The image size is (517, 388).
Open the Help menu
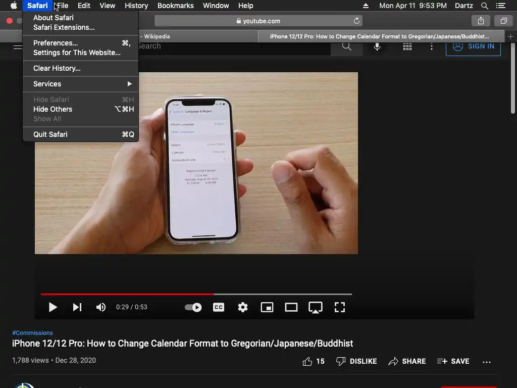click(x=246, y=6)
